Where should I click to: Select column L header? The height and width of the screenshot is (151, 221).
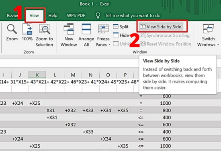tap(55, 74)
